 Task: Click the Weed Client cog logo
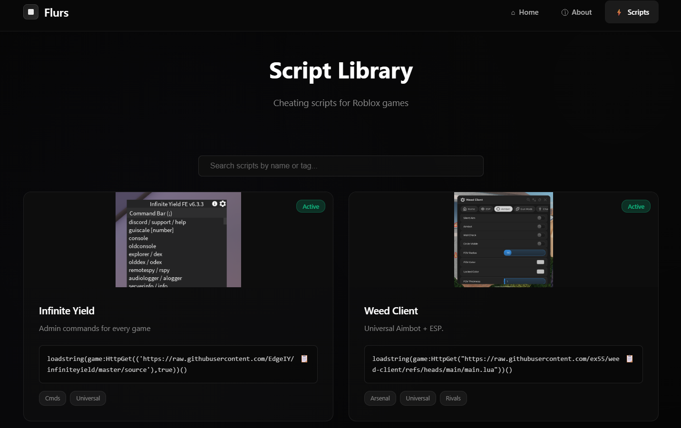[x=463, y=200]
